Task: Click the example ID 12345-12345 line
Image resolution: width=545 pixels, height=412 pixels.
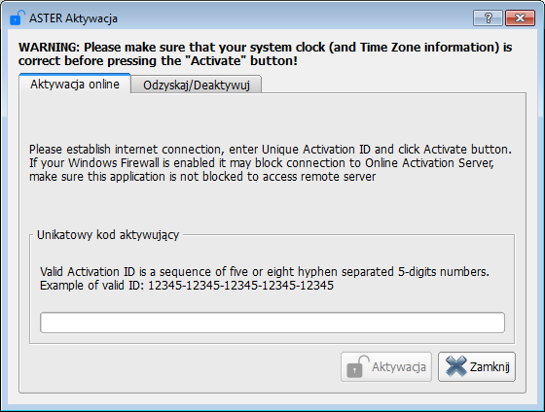Action: click(187, 286)
